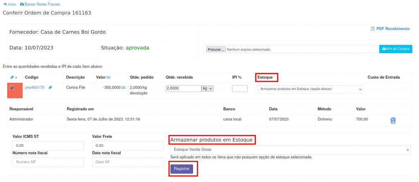The height and width of the screenshot is (182, 419).
Task: Click the money icon beside Valor header
Action: tap(108, 77)
